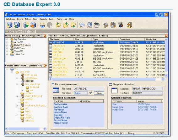The height and width of the screenshot is (140, 178).
Task: Open the Database menu
Action: point(10,19)
